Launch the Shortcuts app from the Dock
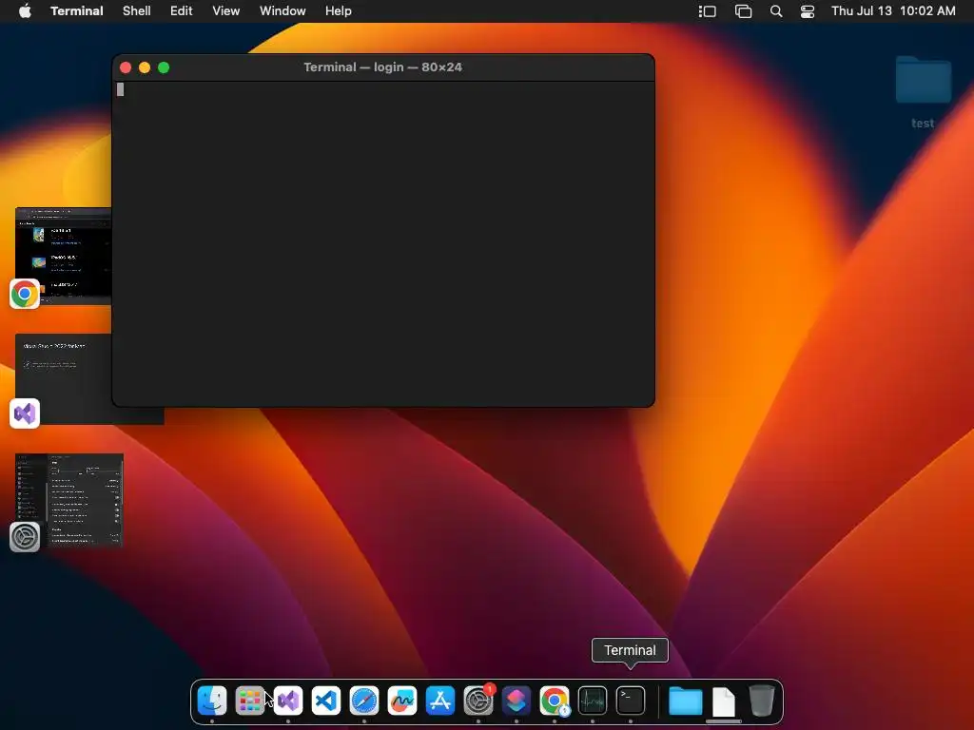The height and width of the screenshot is (730, 974). tap(516, 701)
